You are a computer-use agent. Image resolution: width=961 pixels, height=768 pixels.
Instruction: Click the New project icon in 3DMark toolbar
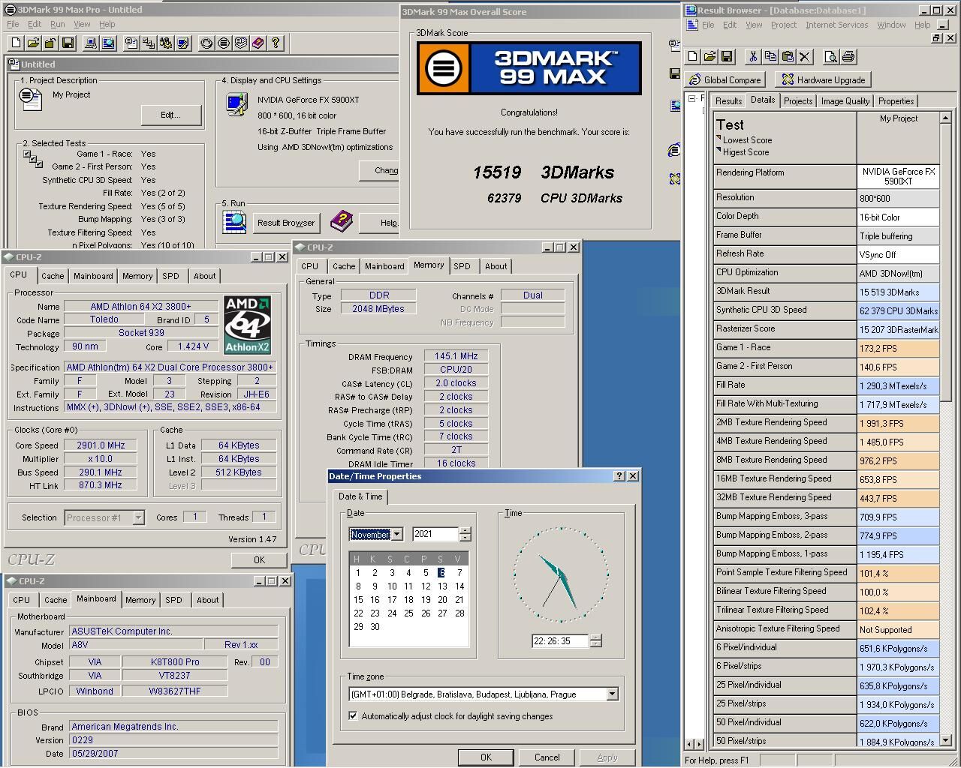(x=16, y=43)
